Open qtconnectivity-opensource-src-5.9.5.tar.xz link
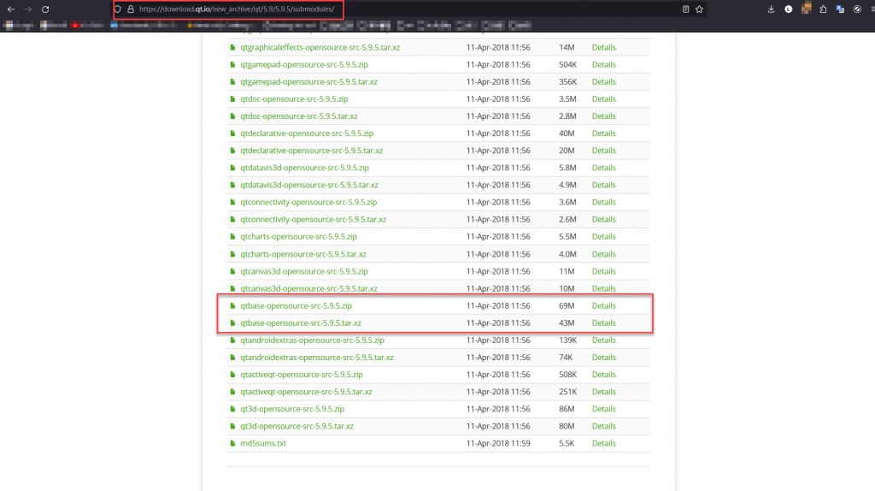This screenshot has width=875, height=491. pyautogui.click(x=313, y=220)
